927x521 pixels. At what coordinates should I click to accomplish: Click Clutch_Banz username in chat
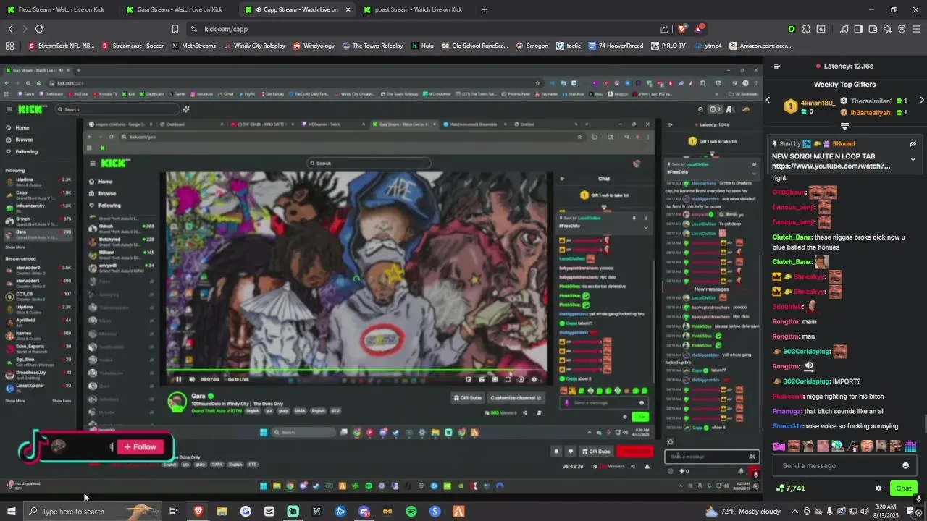792,237
